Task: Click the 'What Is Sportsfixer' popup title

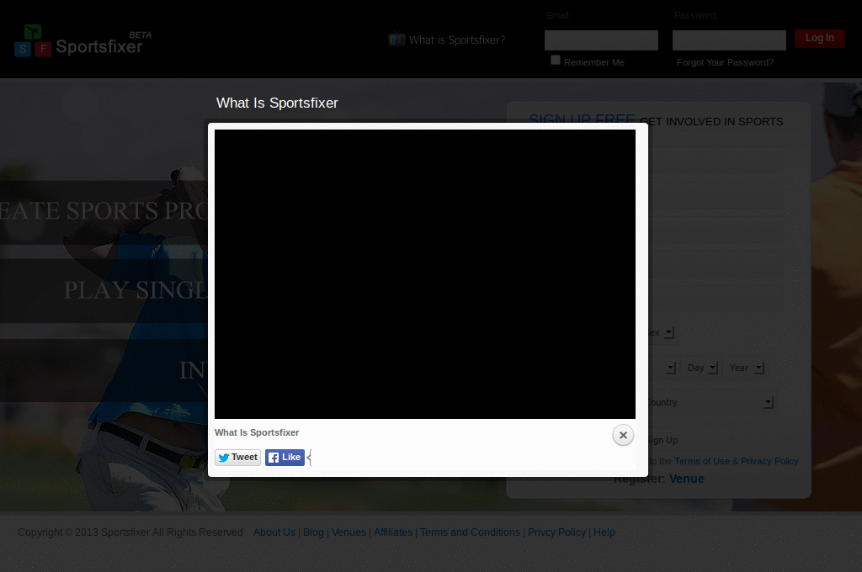Action: pos(277,103)
